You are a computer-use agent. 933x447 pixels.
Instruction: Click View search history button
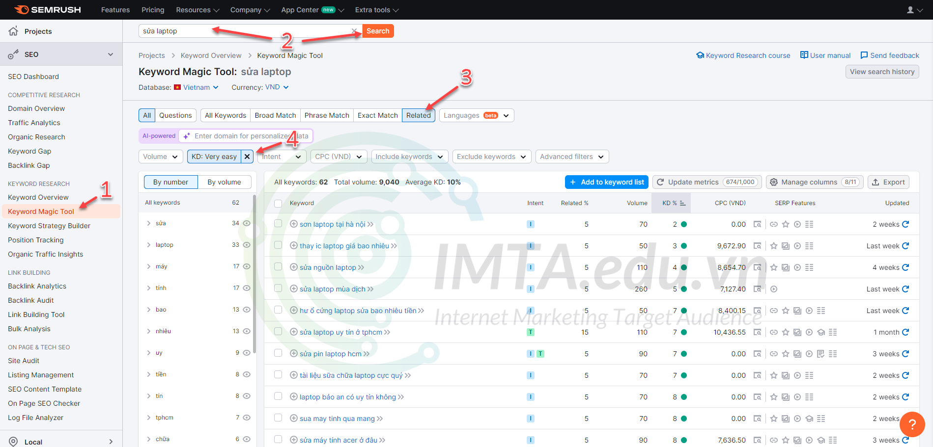882,72
